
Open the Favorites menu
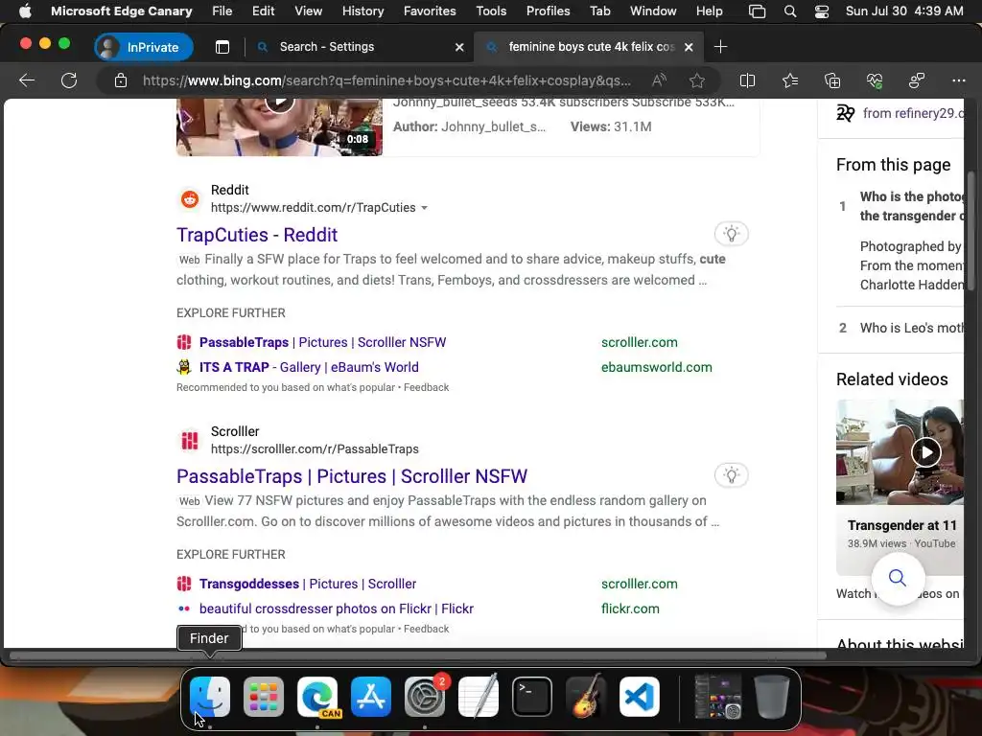click(x=430, y=11)
